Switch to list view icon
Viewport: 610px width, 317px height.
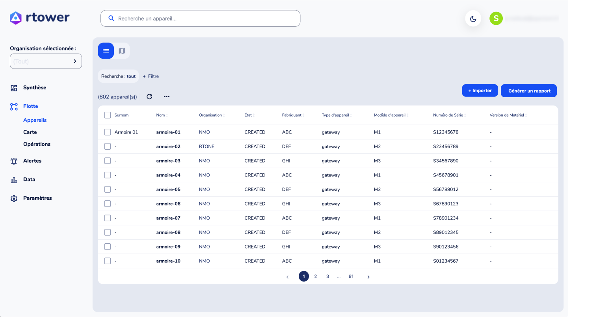[106, 51]
